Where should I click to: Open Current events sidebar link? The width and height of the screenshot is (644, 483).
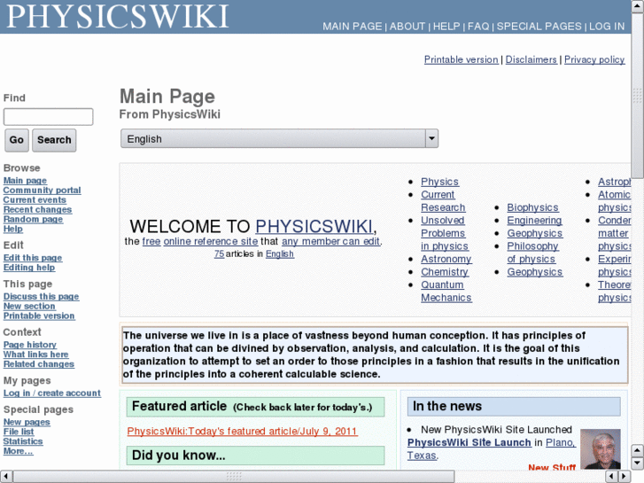[x=35, y=199]
